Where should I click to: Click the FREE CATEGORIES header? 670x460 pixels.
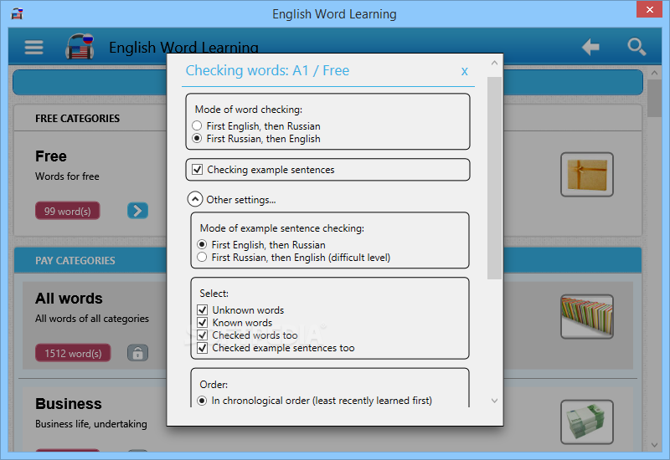pyautogui.click(x=77, y=118)
